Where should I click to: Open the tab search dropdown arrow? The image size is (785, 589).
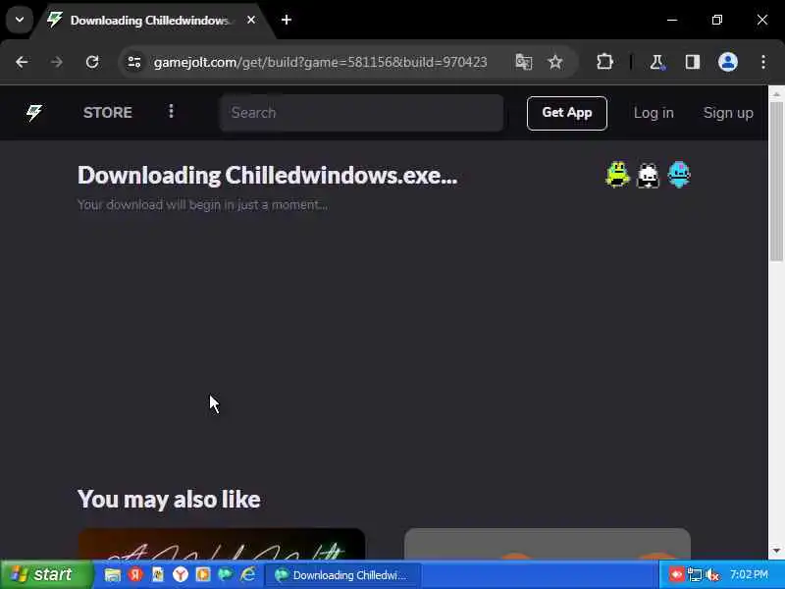[x=20, y=20]
